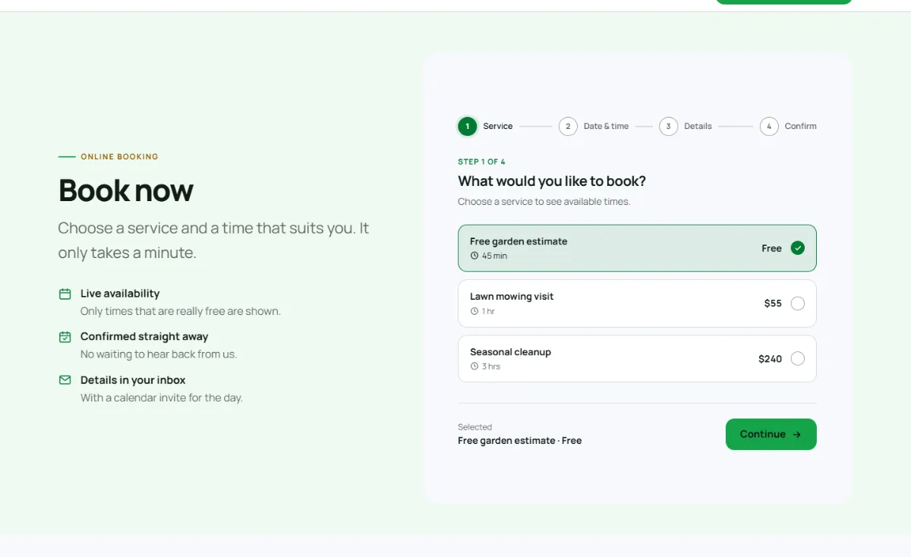911x557 pixels.
Task: Click step 4 circle for Confirm
Action: click(x=769, y=127)
